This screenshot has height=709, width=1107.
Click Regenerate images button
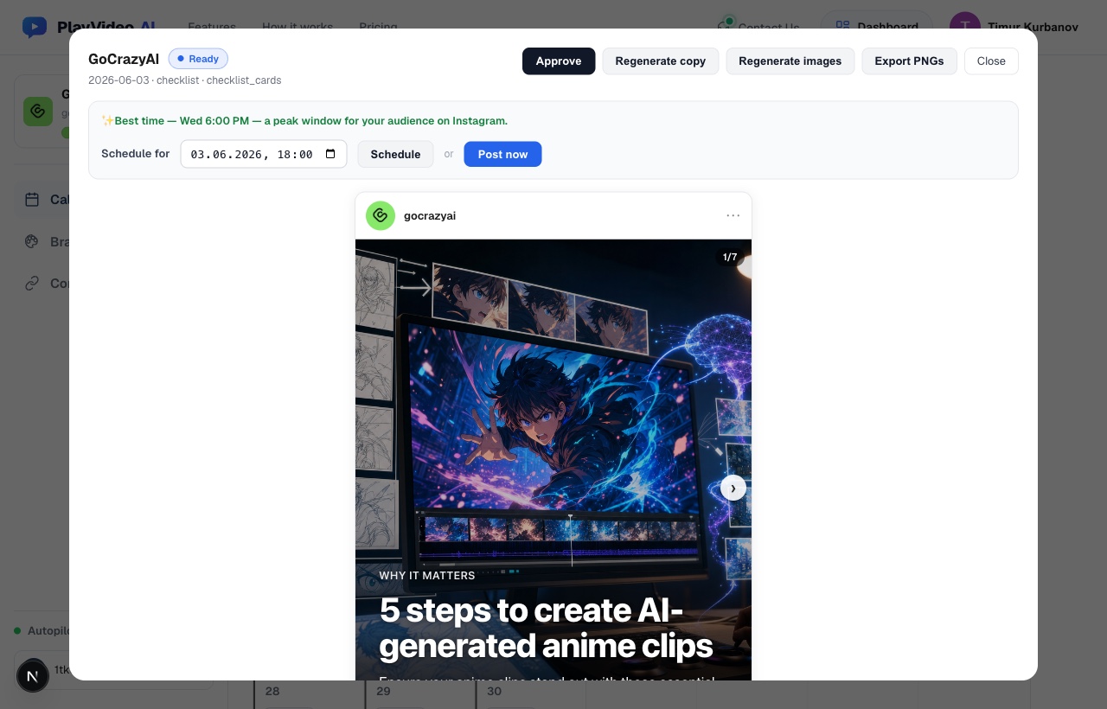click(790, 61)
